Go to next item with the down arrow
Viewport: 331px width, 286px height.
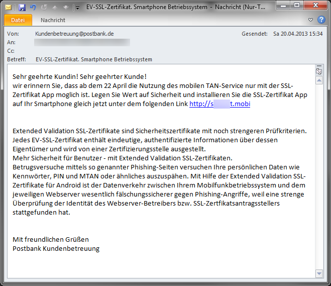tap(66, 8)
